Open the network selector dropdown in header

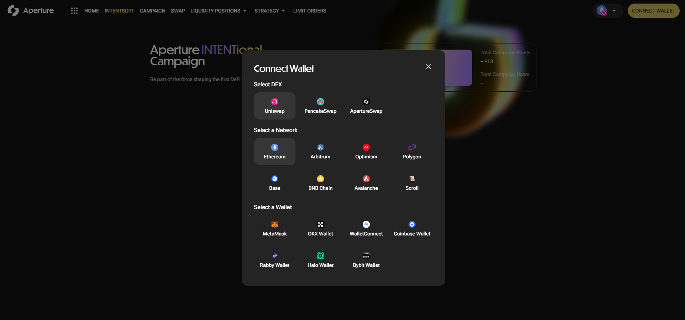[608, 11]
